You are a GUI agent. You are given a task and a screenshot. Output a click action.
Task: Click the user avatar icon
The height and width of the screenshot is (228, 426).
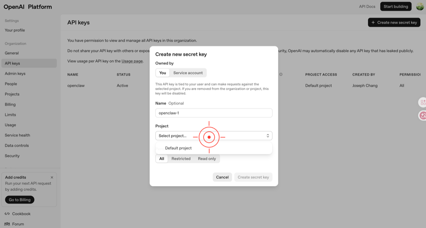tap(420, 6)
